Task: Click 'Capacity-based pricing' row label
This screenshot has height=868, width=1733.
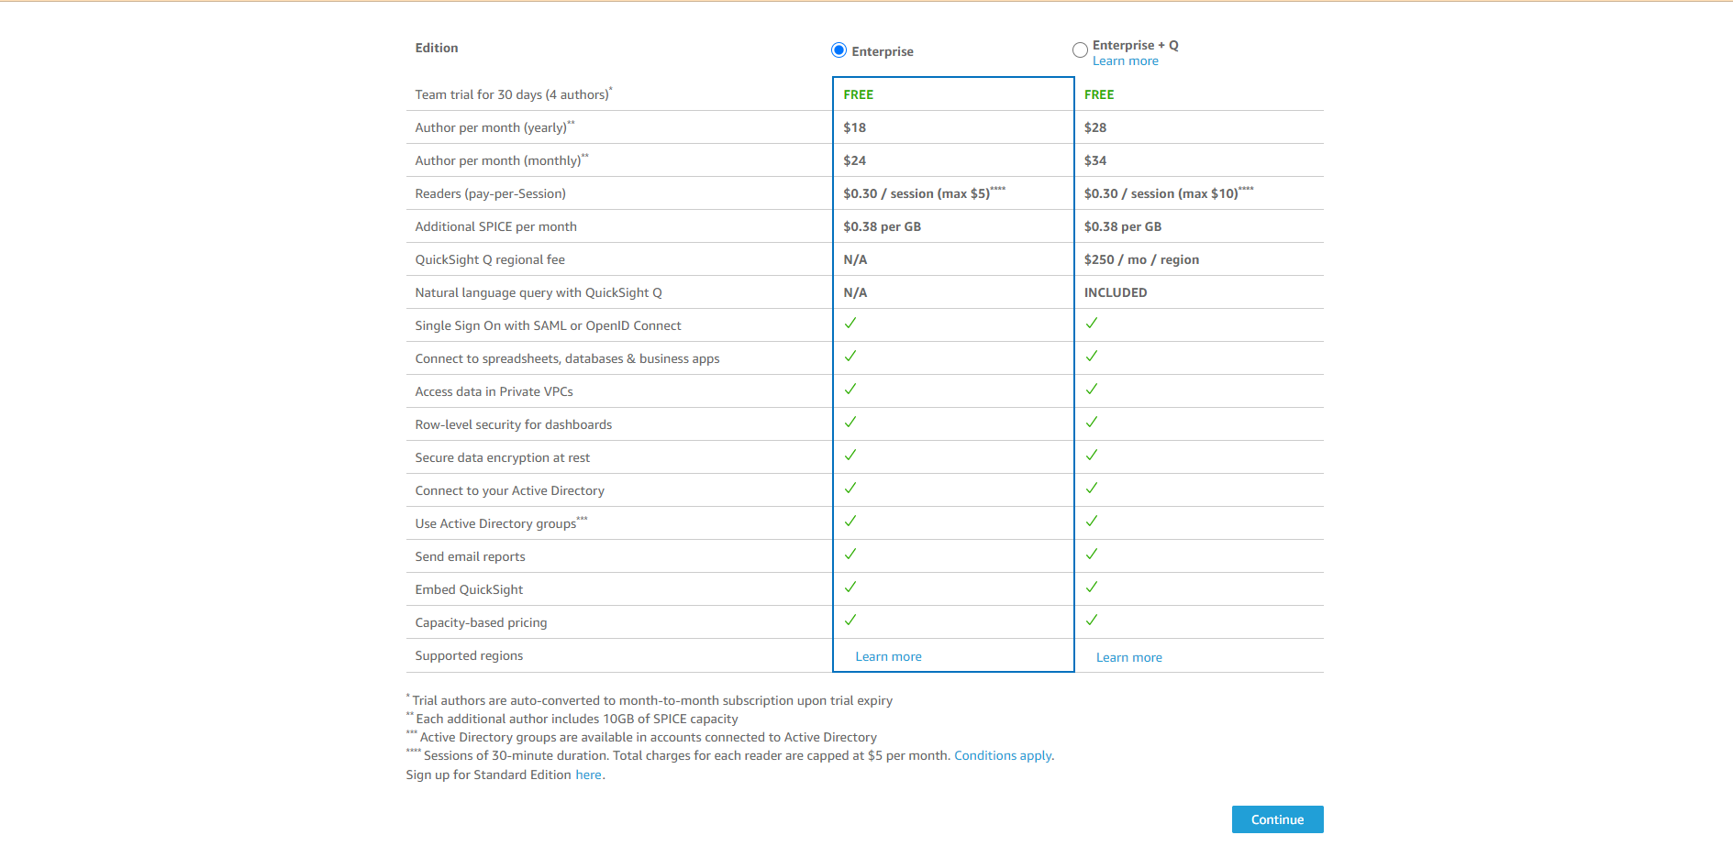Action: pyautogui.click(x=481, y=622)
